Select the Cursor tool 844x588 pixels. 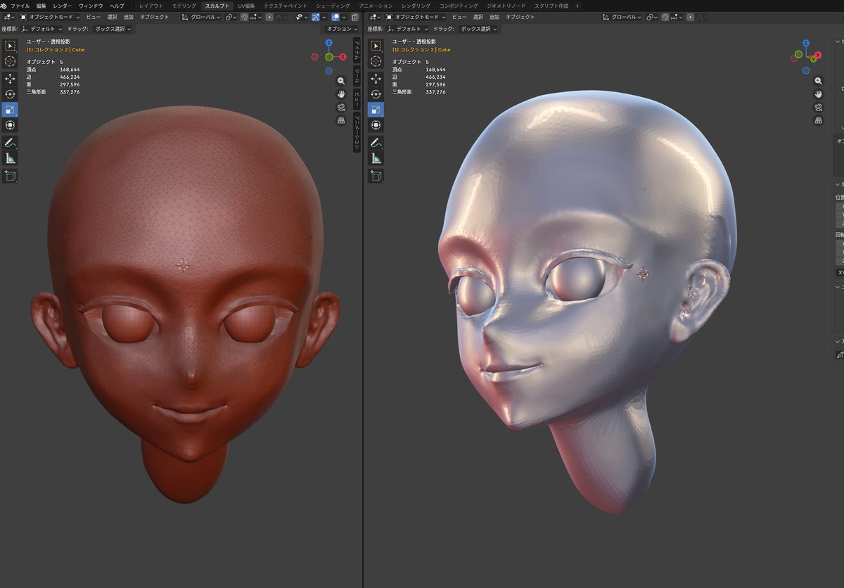[x=10, y=60]
